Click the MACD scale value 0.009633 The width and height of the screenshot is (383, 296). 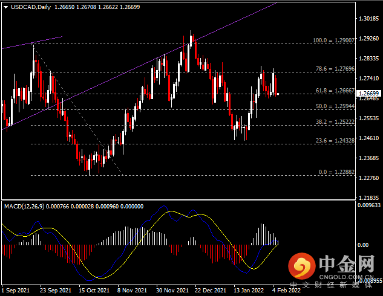[369, 205]
